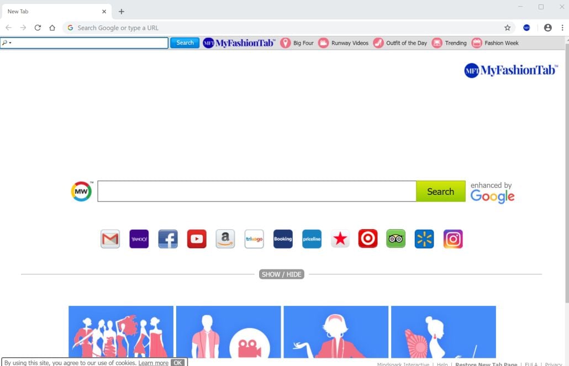Click the MyFashionTab toolbar logo

239,43
